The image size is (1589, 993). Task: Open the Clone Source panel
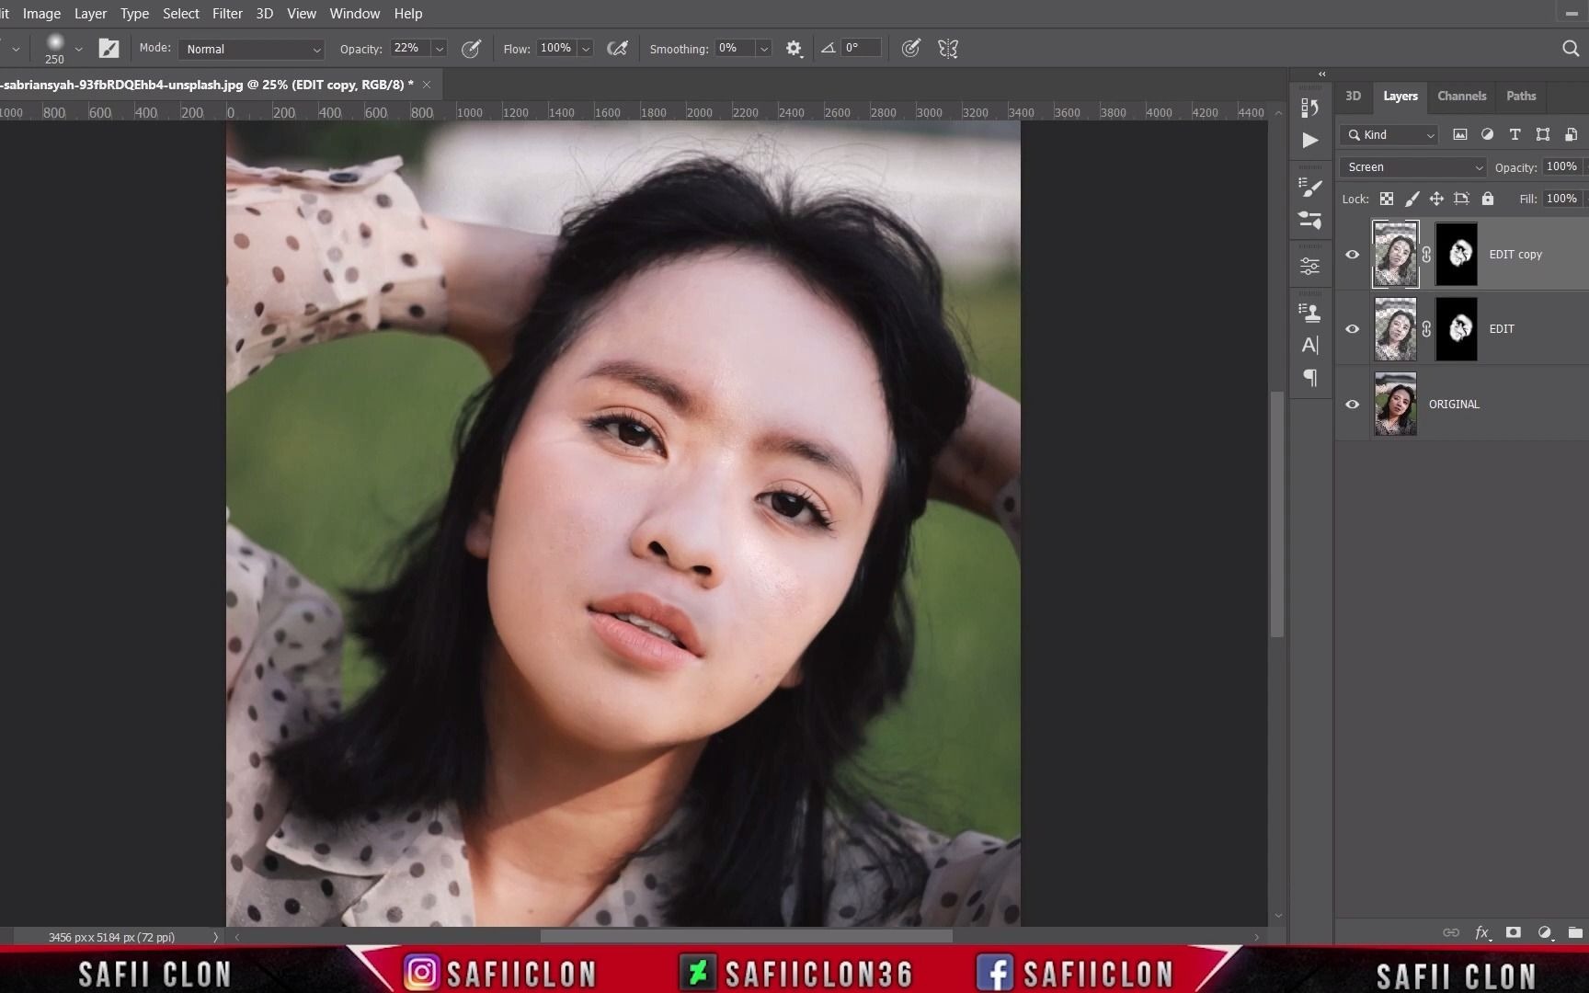pos(1310,313)
